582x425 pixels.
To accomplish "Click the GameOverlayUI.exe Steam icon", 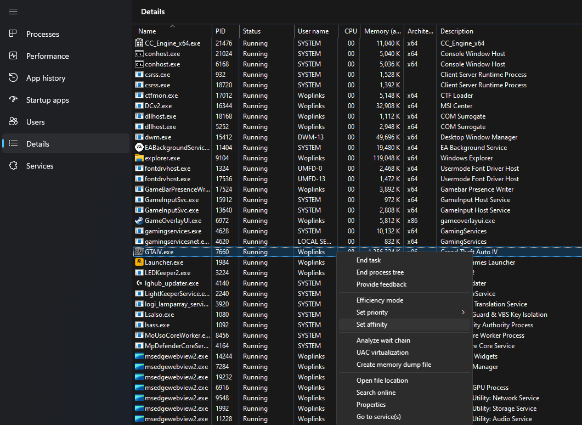I will 139,220.
